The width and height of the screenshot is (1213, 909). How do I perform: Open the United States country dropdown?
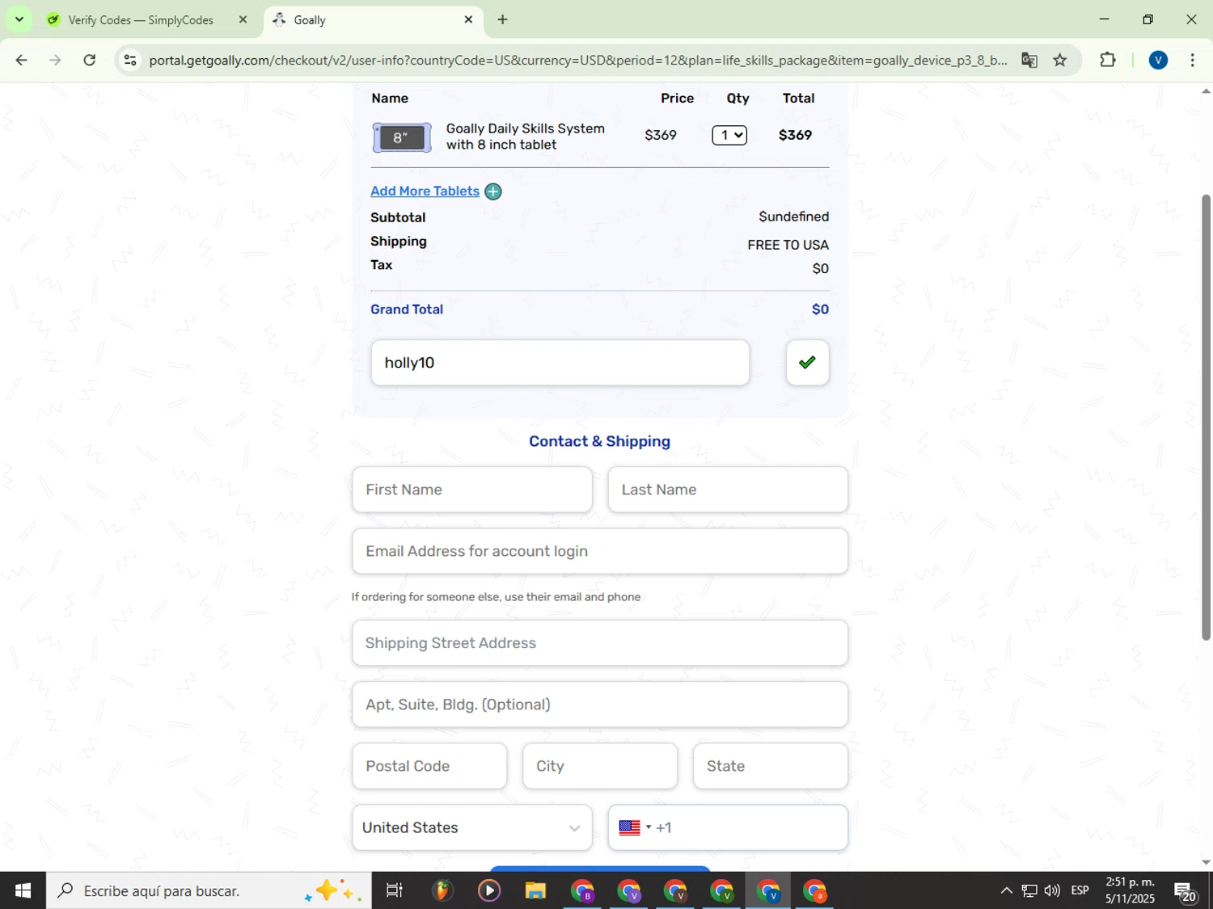click(472, 827)
